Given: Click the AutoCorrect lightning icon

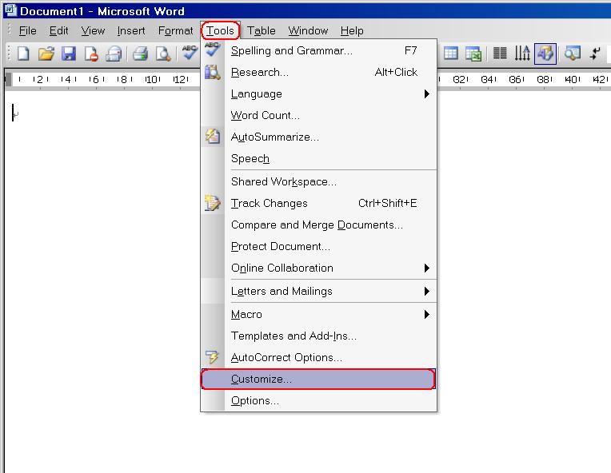Looking at the screenshot, I should coord(213,357).
